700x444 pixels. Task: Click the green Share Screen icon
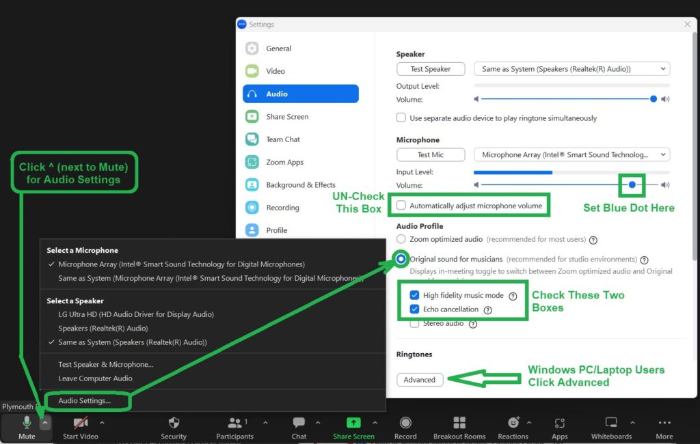353,422
